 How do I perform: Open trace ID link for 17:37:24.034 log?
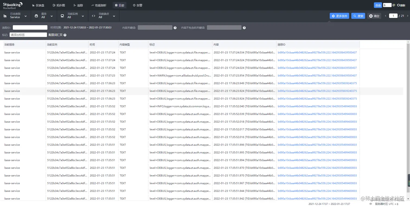point(317,53)
